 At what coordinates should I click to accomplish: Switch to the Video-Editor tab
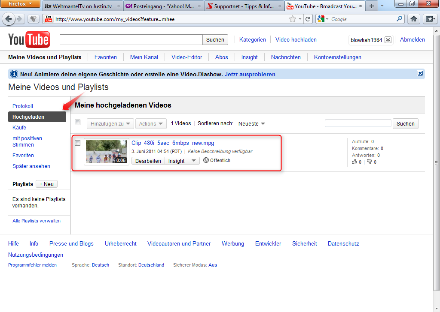point(186,57)
